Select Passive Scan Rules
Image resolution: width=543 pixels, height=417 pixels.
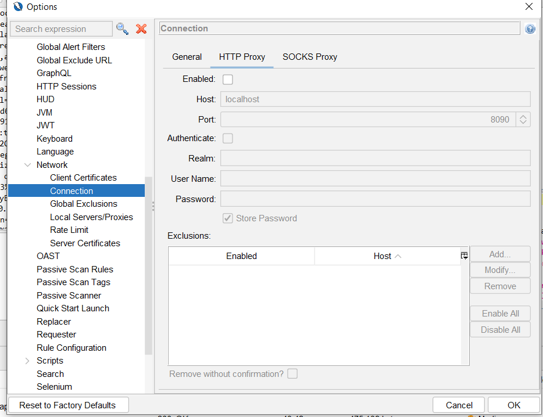pos(75,269)
